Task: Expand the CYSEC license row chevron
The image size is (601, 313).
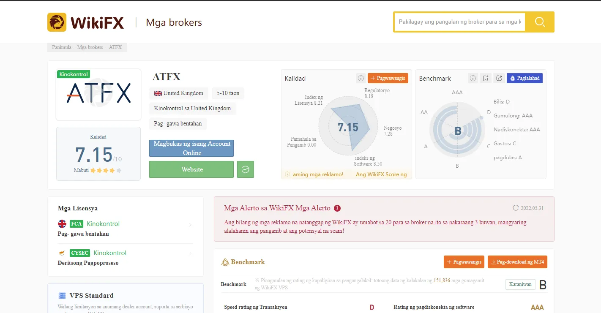Action: point(190,254)
